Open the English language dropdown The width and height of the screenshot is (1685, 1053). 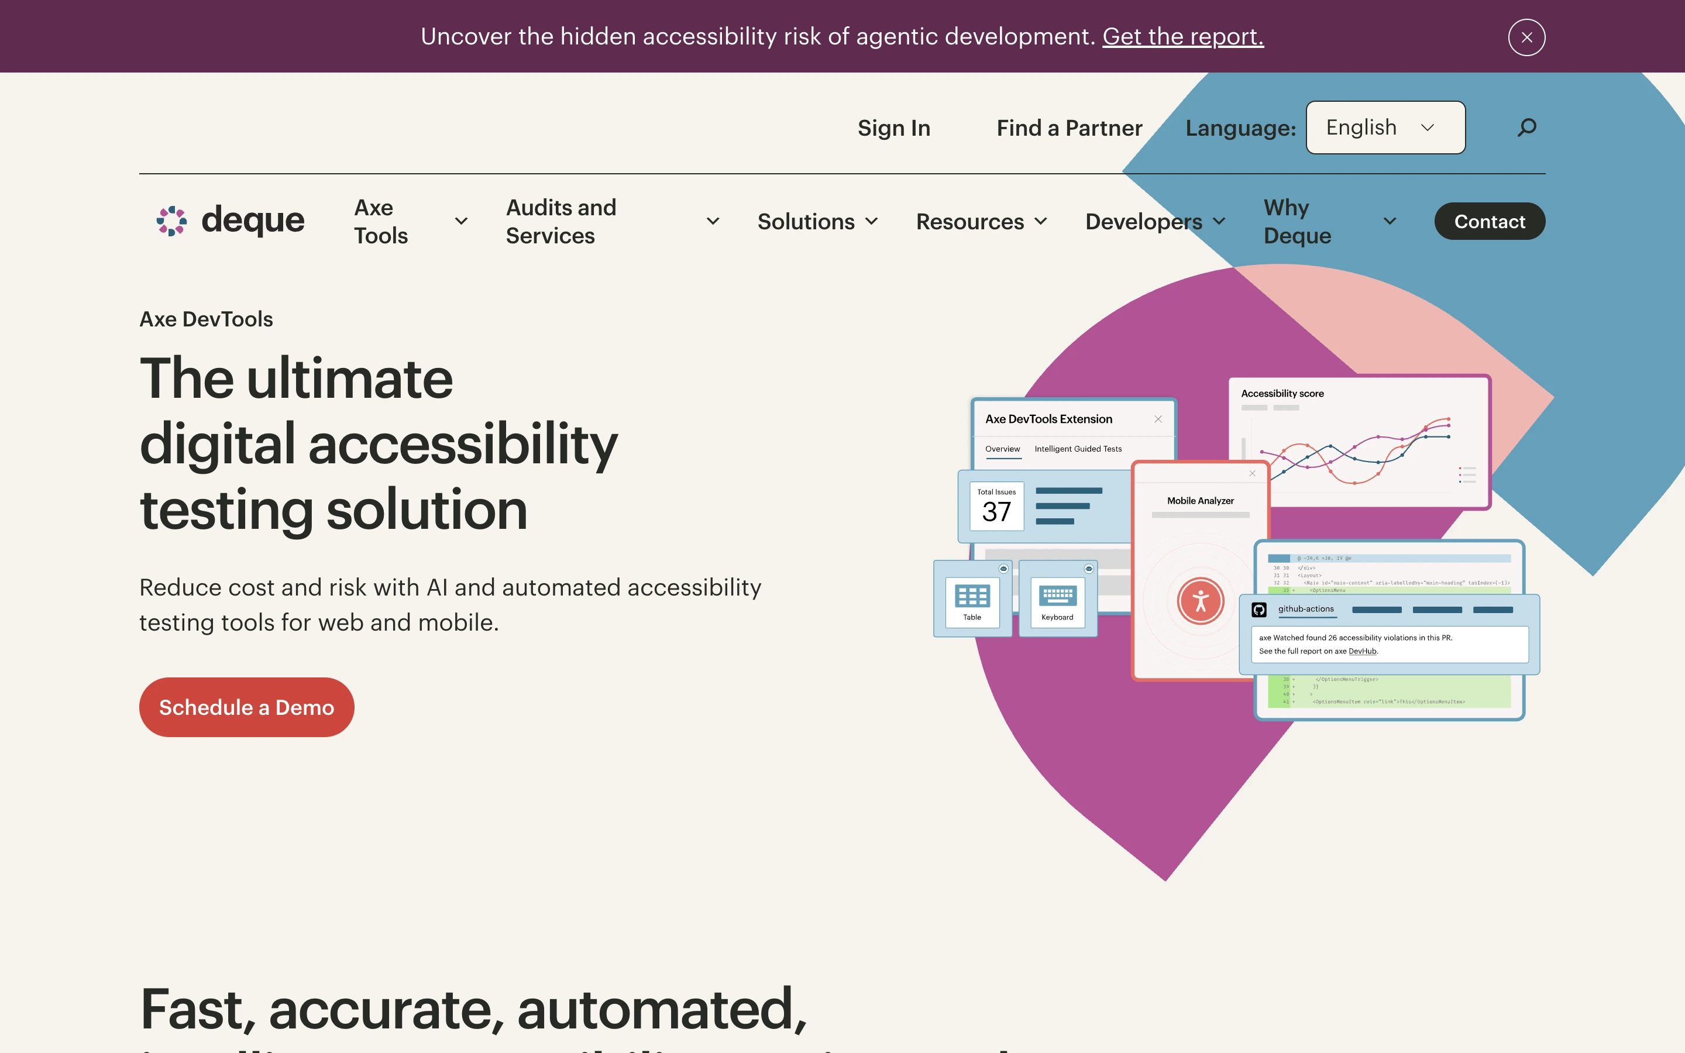pyautogui.click(x=1385, y=128)
